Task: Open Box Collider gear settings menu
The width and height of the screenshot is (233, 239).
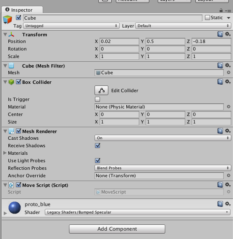Action: pyautogui.click(x=228, y=82)
